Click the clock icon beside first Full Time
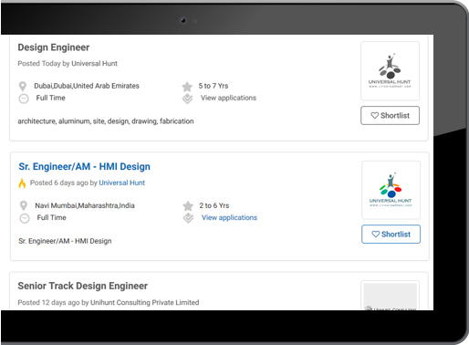This screenshot has width=469, height=345. [x=24, y=99]
